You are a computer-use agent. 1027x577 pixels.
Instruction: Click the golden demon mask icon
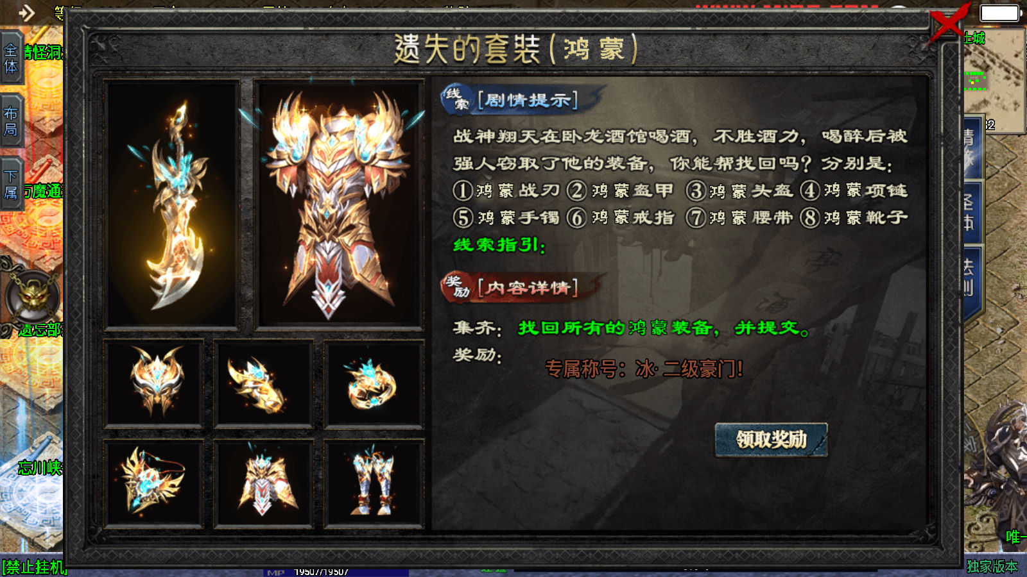[x=32, y=297]
